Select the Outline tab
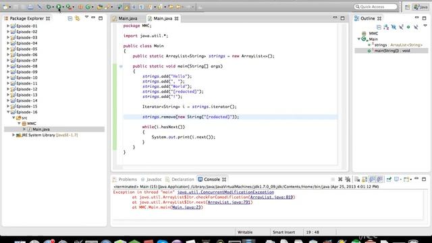Screen dimensions: 432x243 coord(368,18)
